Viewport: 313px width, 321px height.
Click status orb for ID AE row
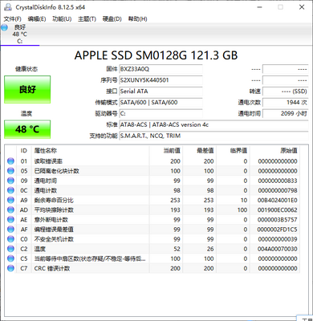pyautogui.click(x=10, y=220)
